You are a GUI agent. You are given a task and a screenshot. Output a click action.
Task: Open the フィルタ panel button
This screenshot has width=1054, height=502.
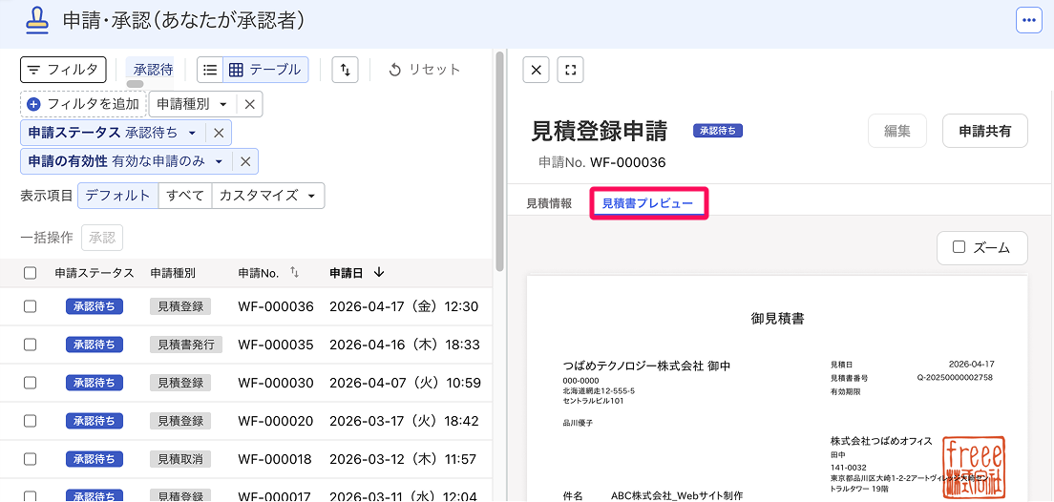[63, 70]
